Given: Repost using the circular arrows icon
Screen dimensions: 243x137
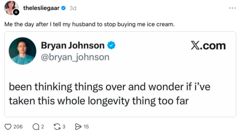Looking at the screenshot, I should coord(57,127).
